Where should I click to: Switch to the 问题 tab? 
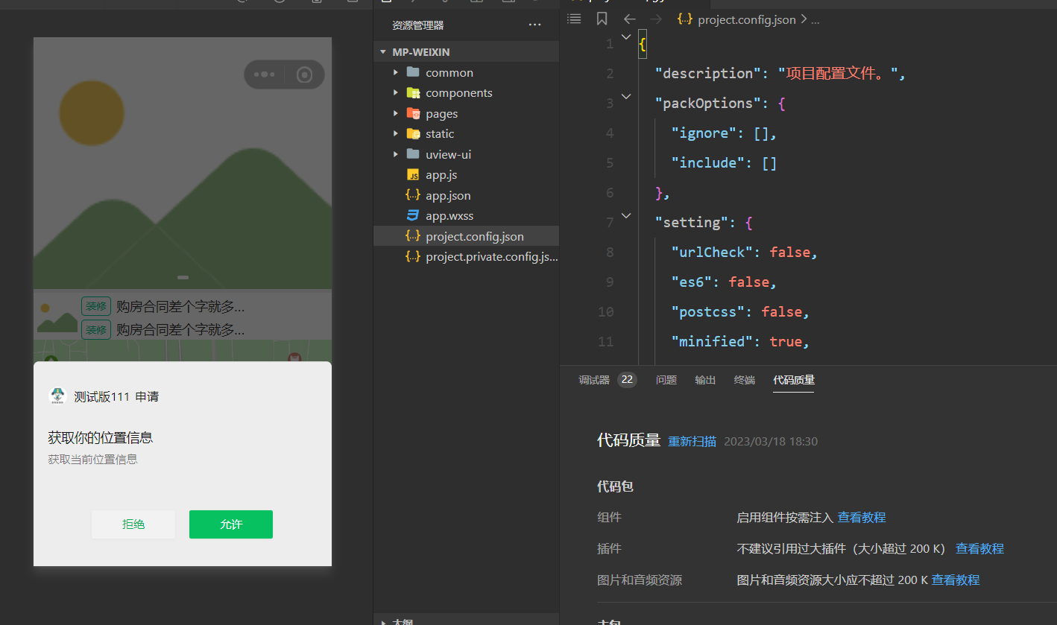point(666,380)
